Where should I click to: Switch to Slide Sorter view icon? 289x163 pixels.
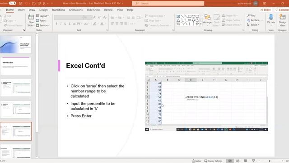[x=238, y=161]
